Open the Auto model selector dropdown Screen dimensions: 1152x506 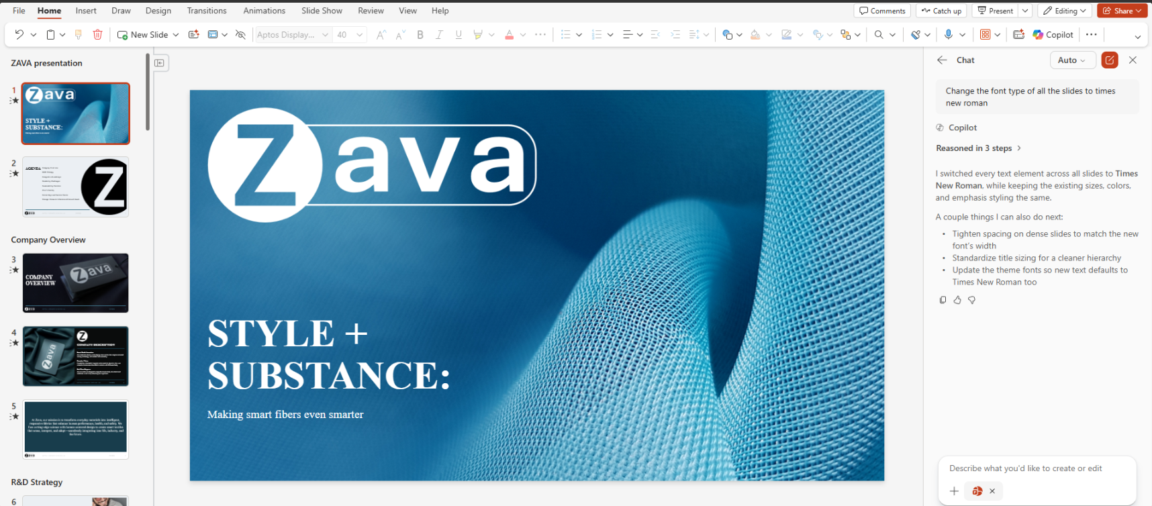coord(1072,60)
